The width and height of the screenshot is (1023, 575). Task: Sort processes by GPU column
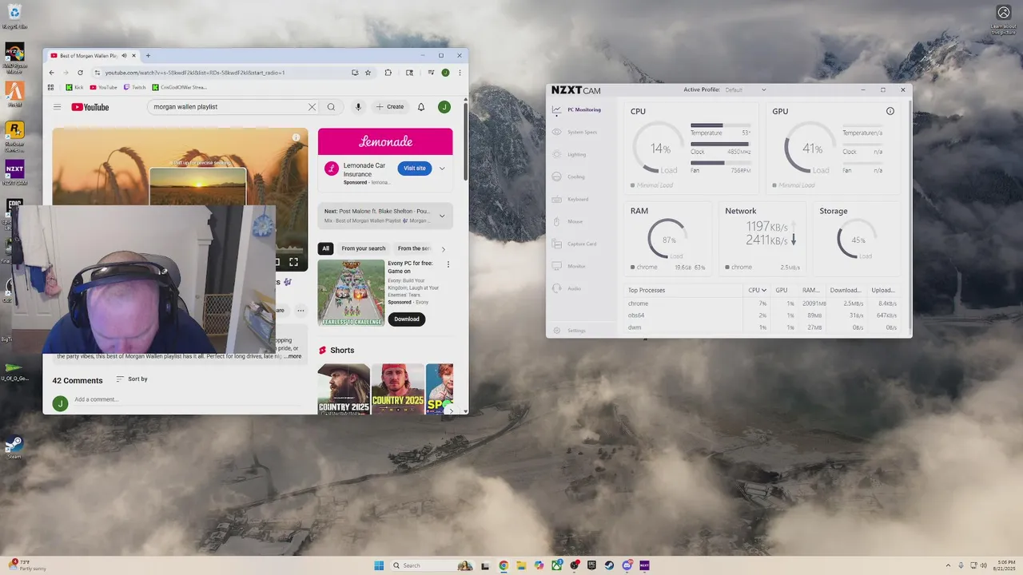[x=782, y=290]
